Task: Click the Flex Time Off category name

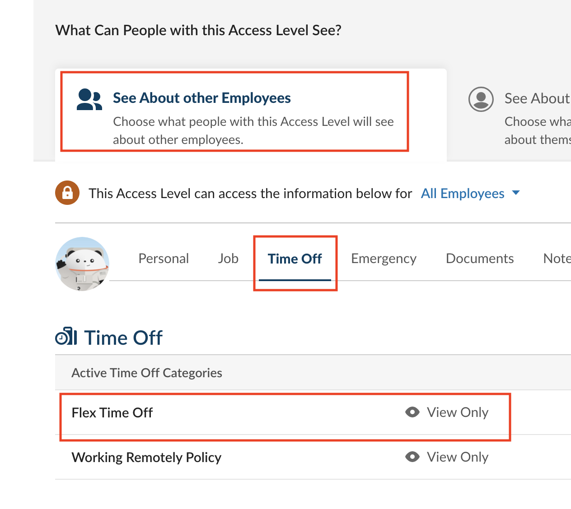Action: [112, 413]
